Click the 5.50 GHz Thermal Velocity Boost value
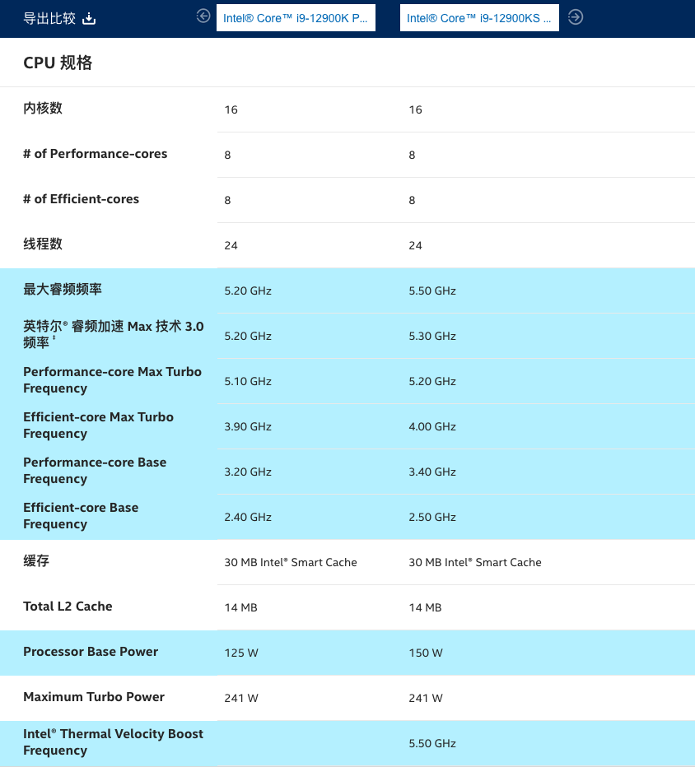 click(432, 743)
